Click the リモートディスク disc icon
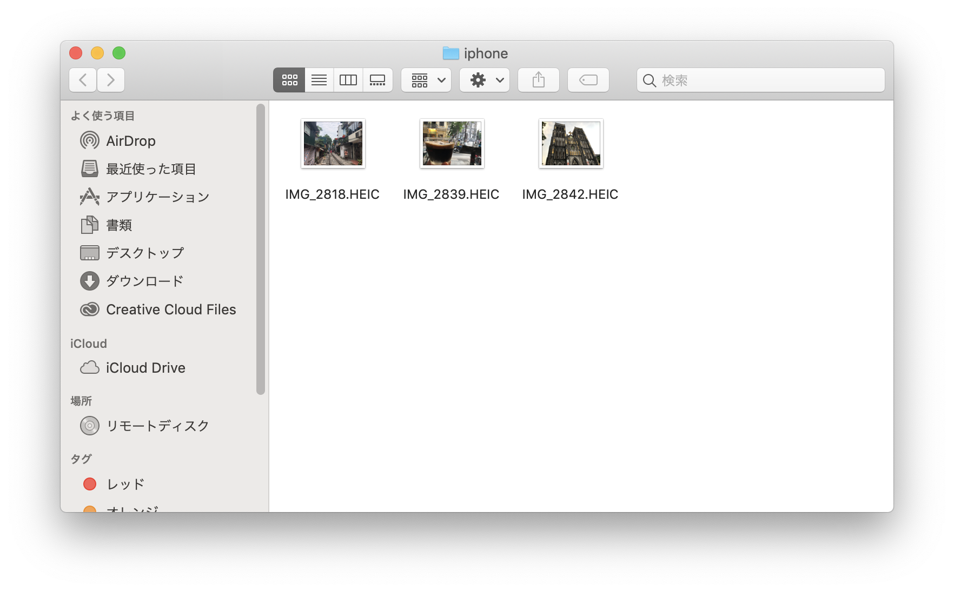 pos(90,426)
